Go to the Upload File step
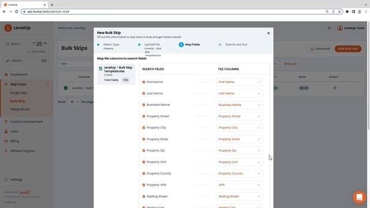 click(x=152, y=44)
